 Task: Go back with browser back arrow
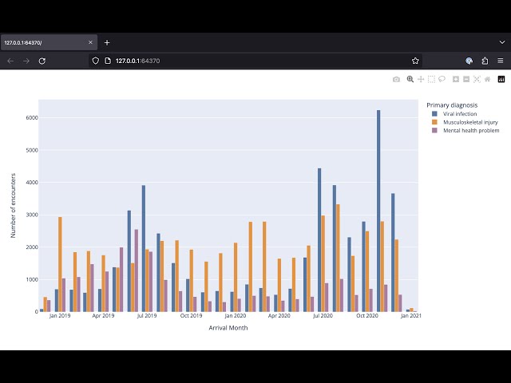(x=10, y=61)
